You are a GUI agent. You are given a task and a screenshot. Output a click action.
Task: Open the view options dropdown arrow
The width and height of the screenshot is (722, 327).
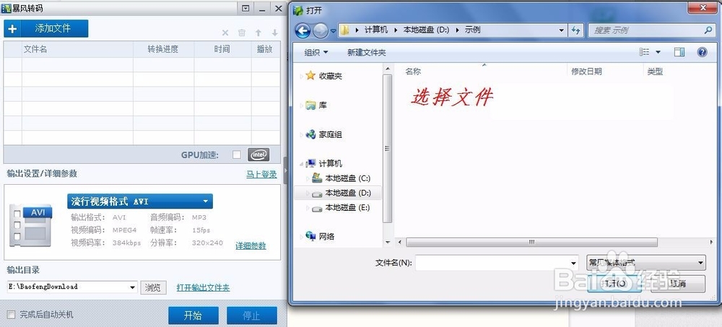[x=658, y=52]
